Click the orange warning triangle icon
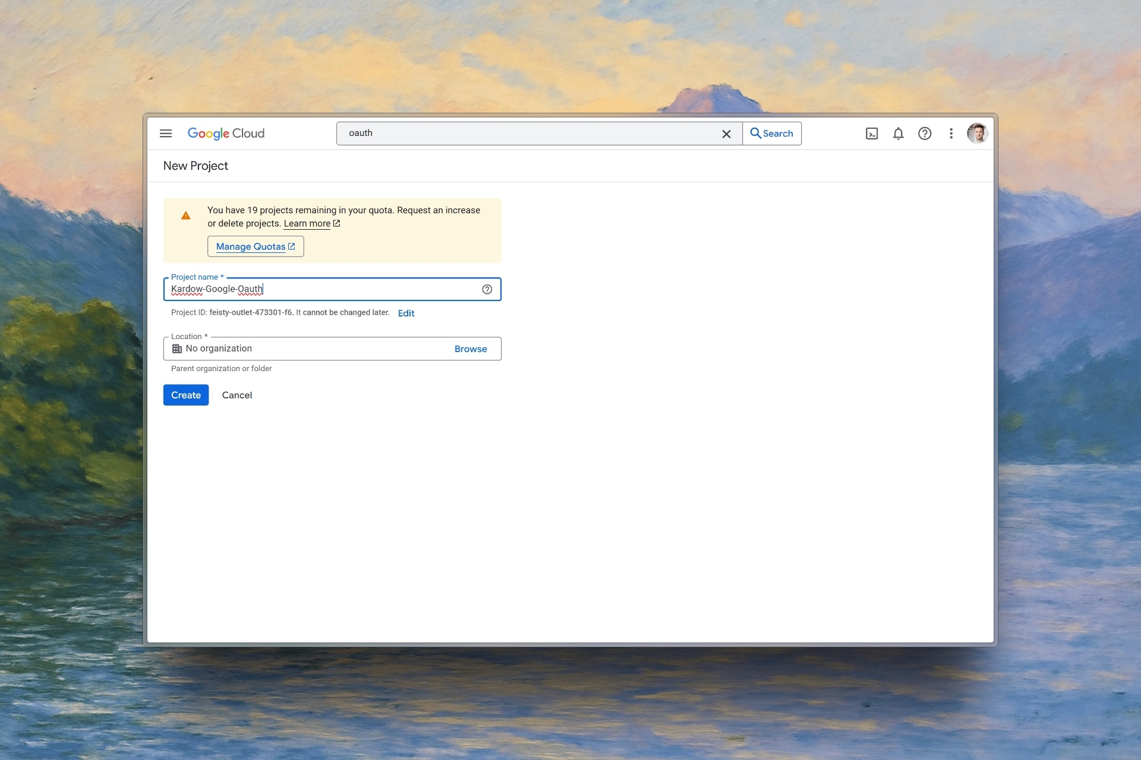This screenshot has width=1141, height=760. point(186,216)
